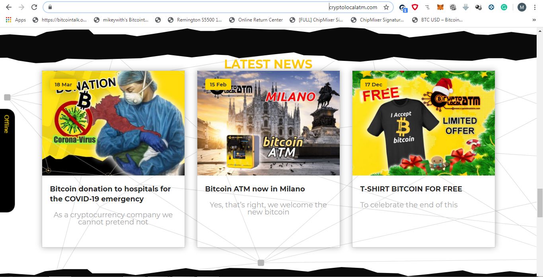Click excerpt 'Yes, that's right, we welcome the new bitcoin'
The image size is (543, 277).
268,208
